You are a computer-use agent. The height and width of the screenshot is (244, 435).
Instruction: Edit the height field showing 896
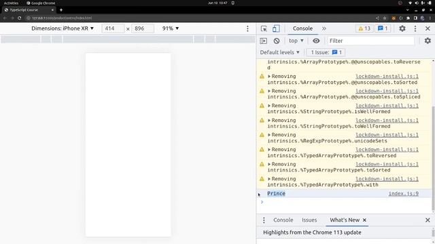coord(143,28)
